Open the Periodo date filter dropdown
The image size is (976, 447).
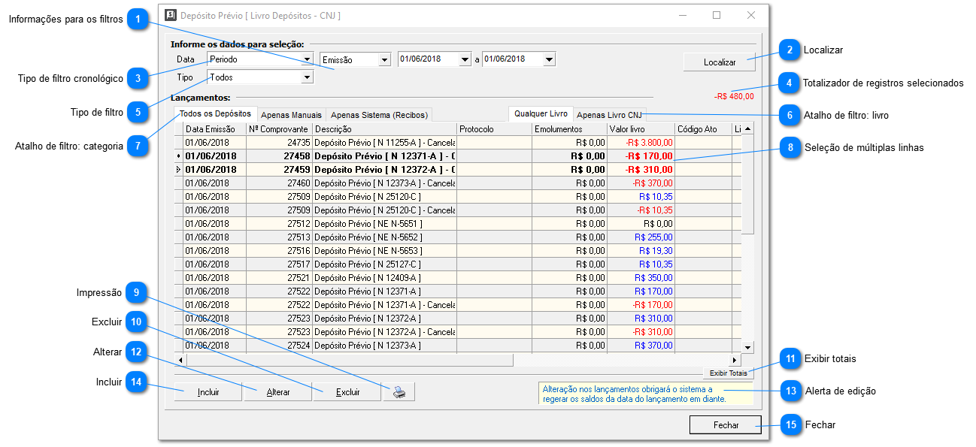307,59
